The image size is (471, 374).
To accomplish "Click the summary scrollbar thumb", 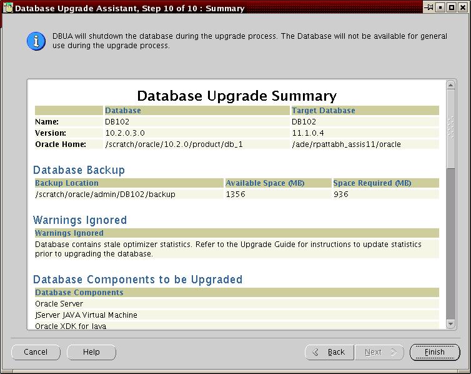I will tap(451, 128).
